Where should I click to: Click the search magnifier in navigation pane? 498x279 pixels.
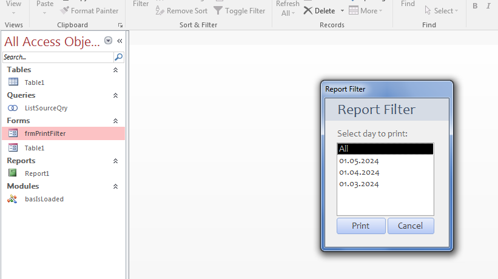pyautogui.click(x=118, y=57)
